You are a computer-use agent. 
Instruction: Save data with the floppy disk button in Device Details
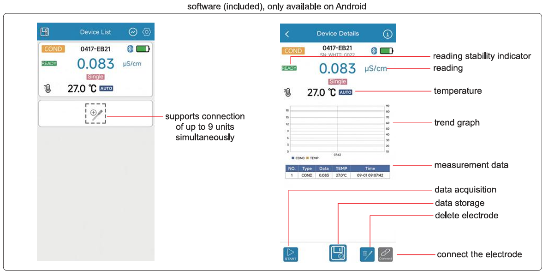338,253
